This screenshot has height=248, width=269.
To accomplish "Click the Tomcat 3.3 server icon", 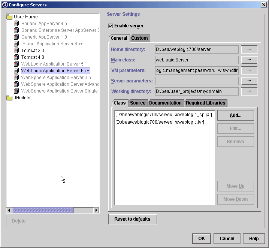I will pyautogui.click(x=16, y=51).
